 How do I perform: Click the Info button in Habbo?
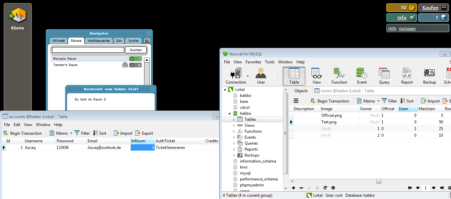pyautogui.click(x=402, y=18)
